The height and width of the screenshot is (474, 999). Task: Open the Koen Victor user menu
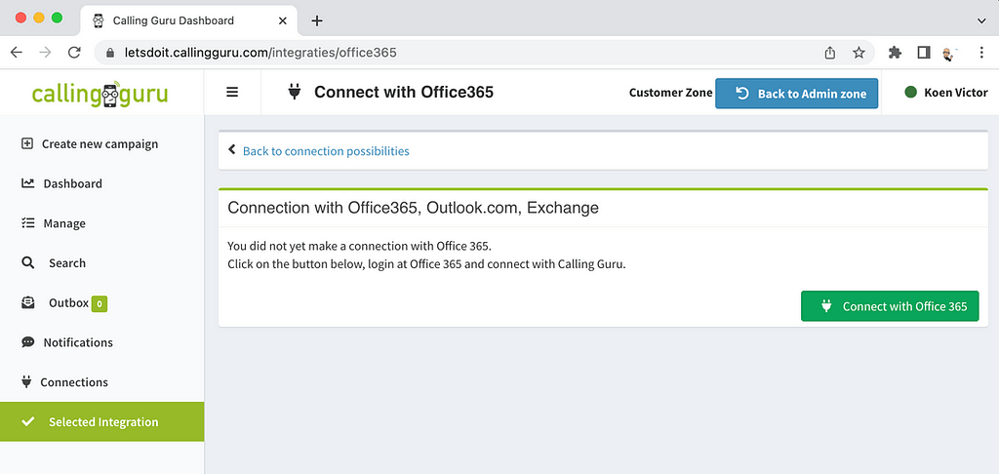(x=946, y=93)
